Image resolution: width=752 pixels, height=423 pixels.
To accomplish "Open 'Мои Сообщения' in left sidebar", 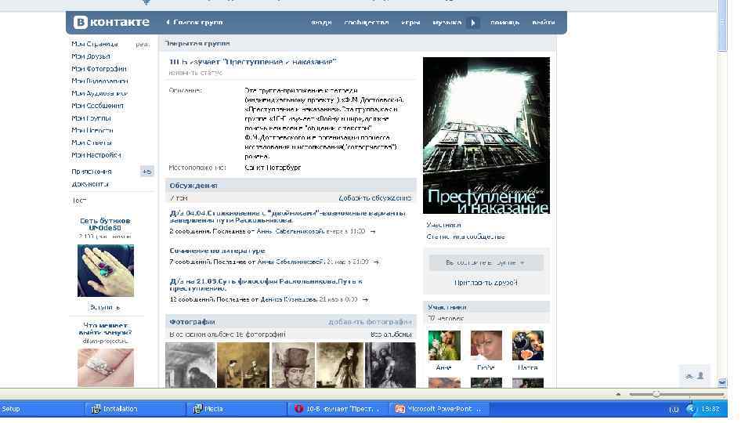I will point(97,106).
